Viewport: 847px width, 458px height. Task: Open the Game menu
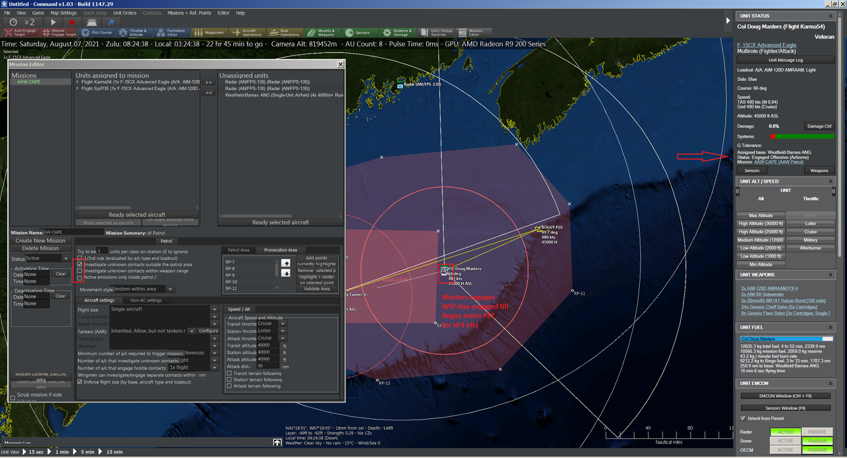(x=38, y=13)
